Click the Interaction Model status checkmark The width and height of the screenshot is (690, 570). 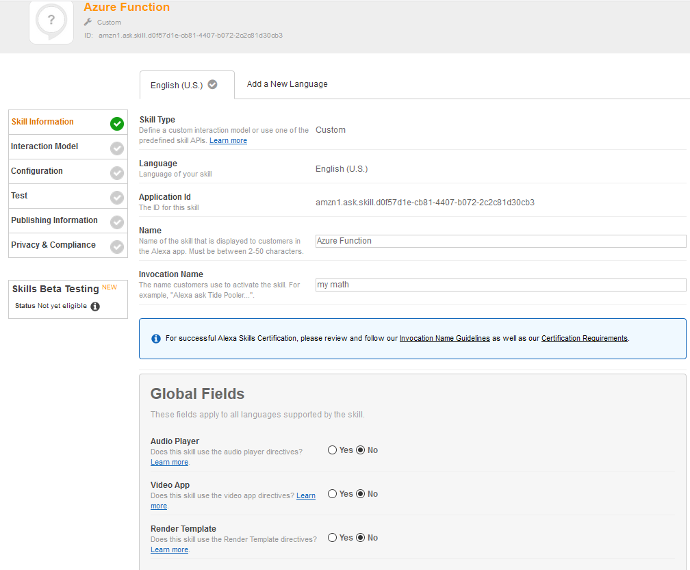(x=117, y=148)
